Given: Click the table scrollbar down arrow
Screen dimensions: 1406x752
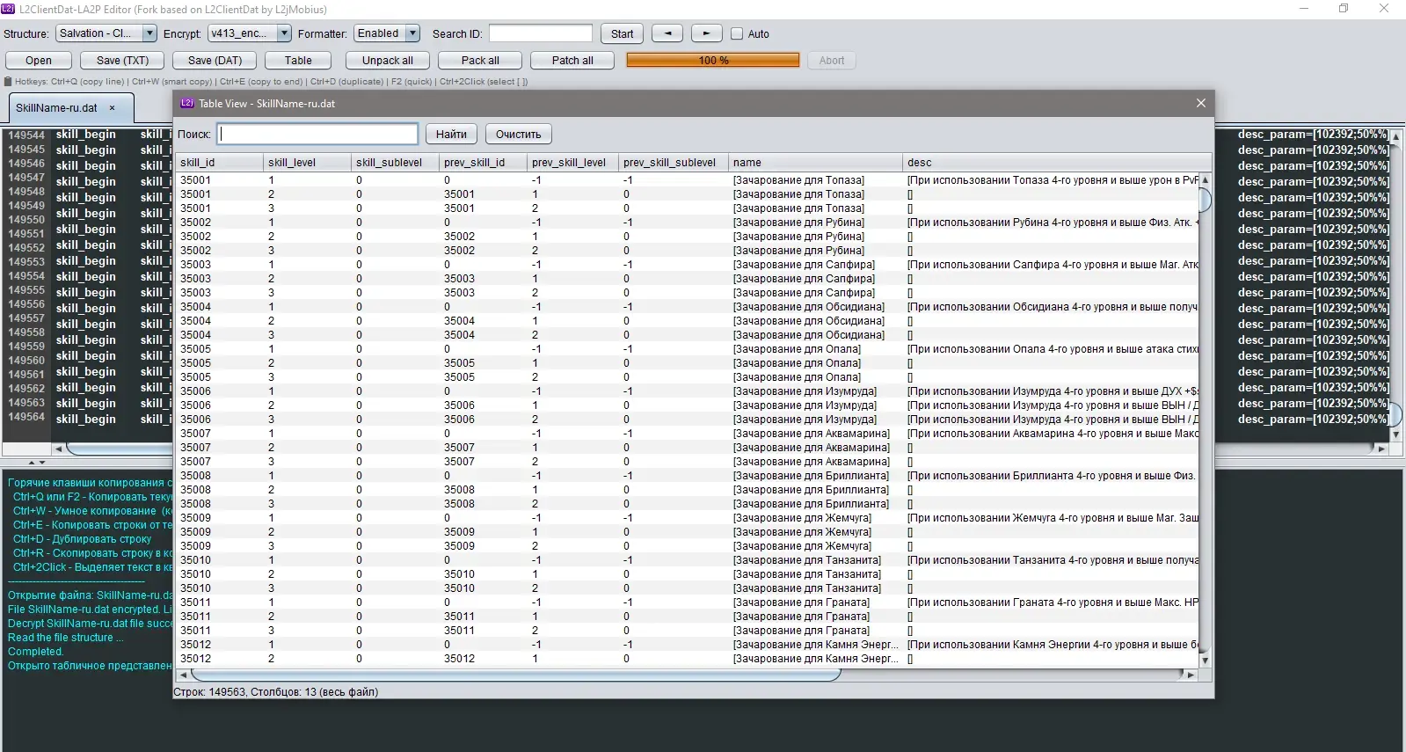Looking at the screenshot, I should (x=1205, y=661).
